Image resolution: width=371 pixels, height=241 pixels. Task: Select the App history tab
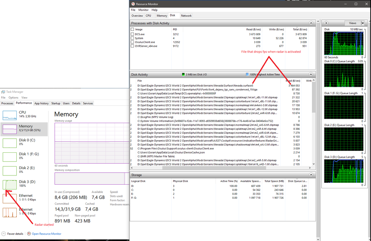(x=42, y=103)
